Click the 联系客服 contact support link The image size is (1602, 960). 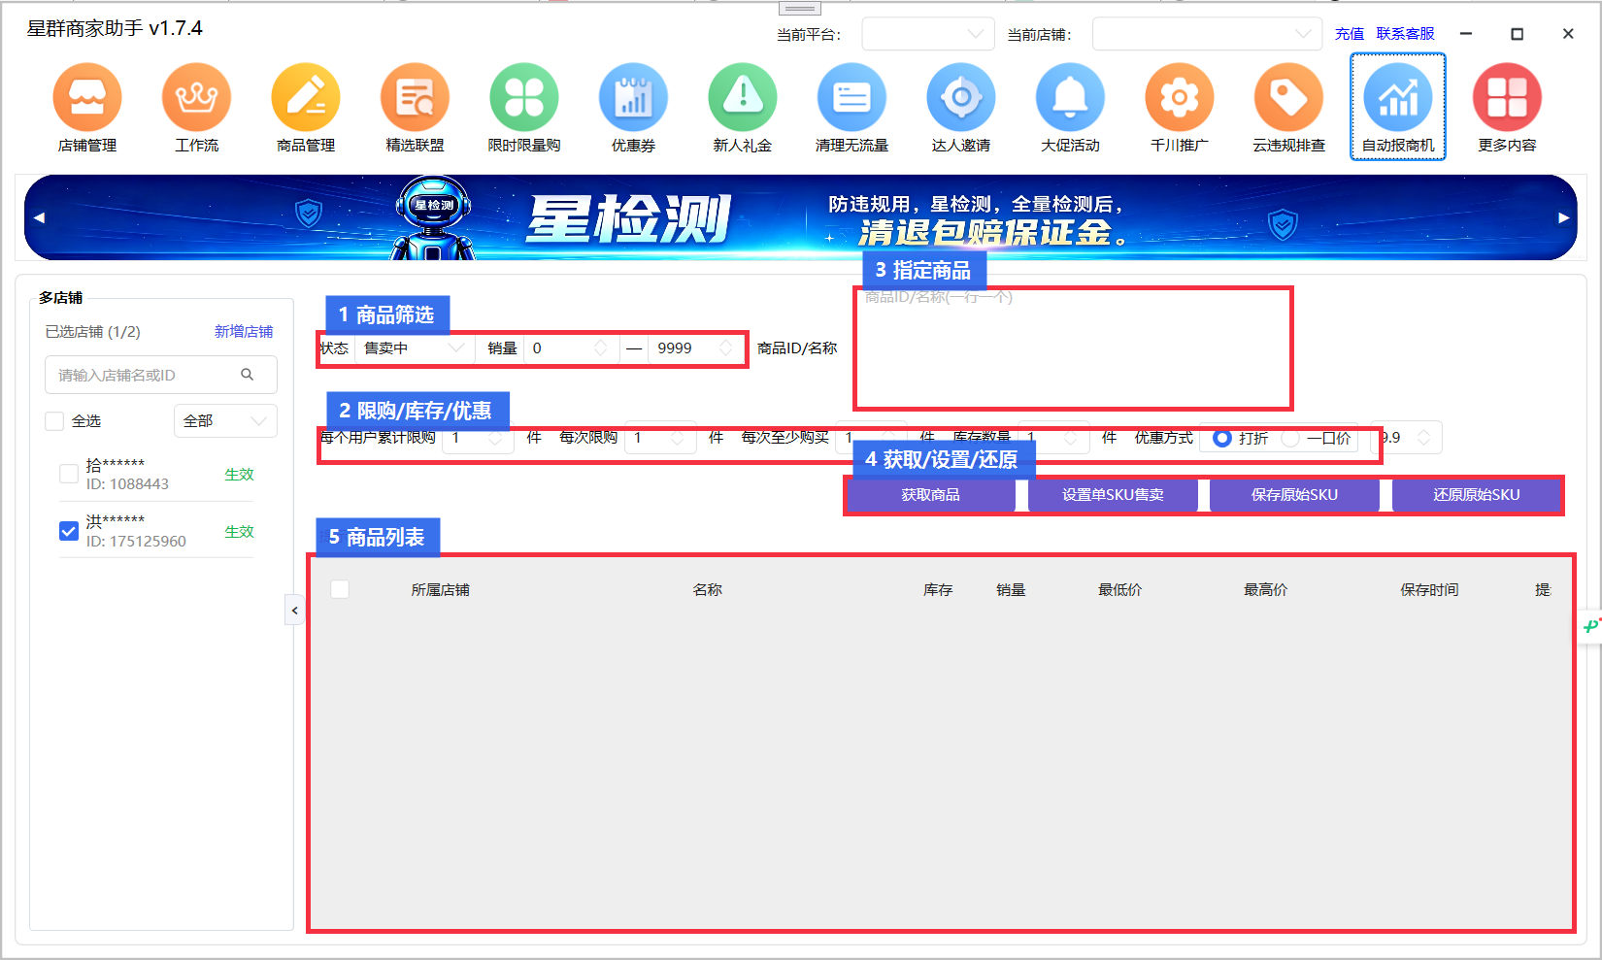pyautogui.click(x=1405, y=34)
